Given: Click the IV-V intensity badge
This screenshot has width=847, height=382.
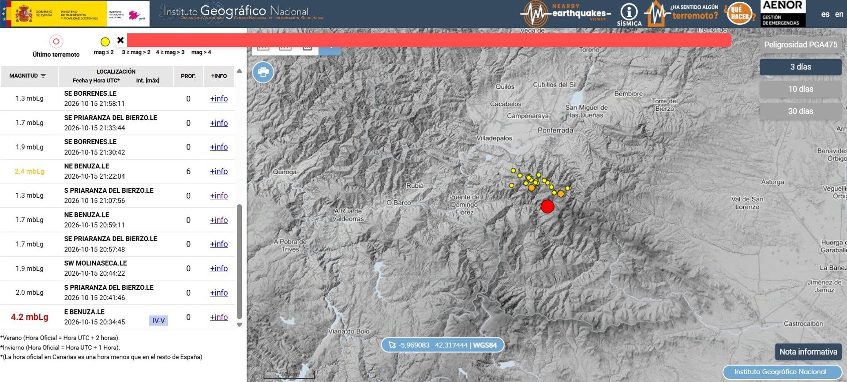Looking at the screenshot, I should tap(158, 321).
